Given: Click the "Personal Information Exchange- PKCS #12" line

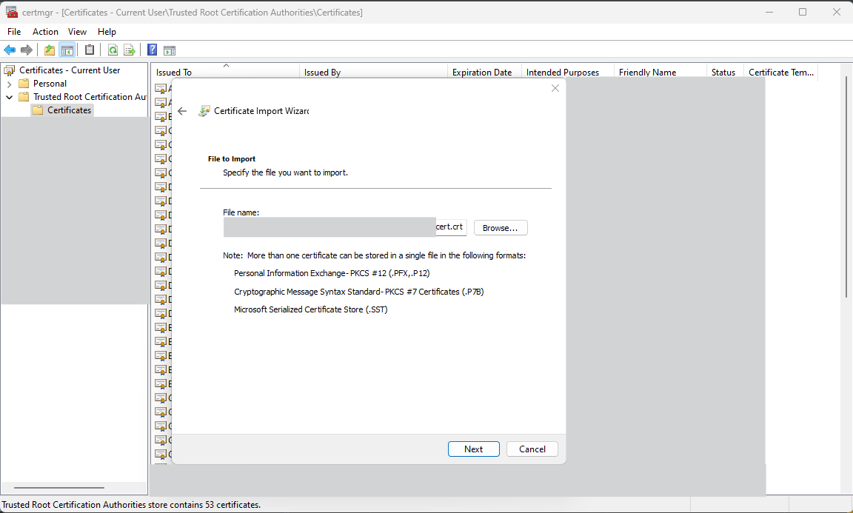Looking at the screenshot, I should tap(332, 273).
